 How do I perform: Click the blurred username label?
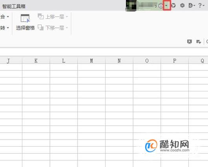pos(147,5)
